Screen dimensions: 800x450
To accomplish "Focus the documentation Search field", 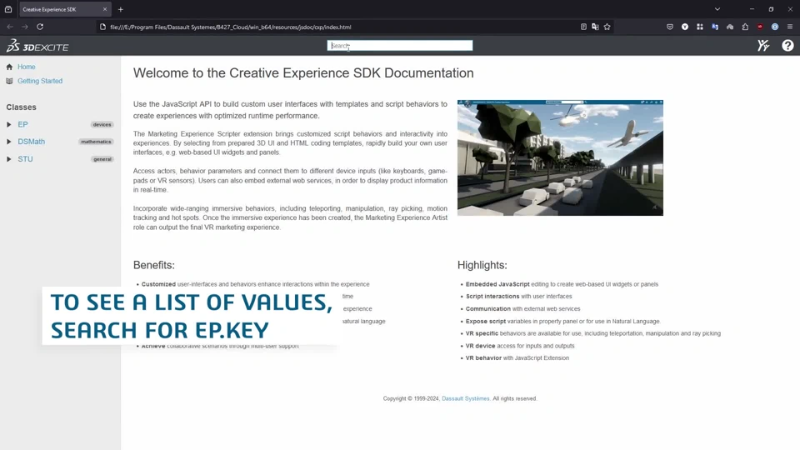I will click(400, 45).
